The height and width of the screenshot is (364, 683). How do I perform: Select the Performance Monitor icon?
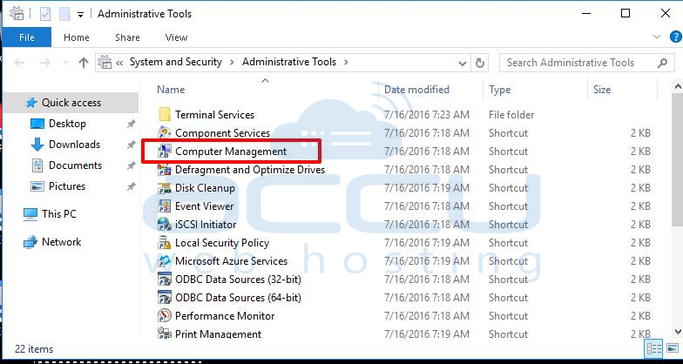coord(164,316)
